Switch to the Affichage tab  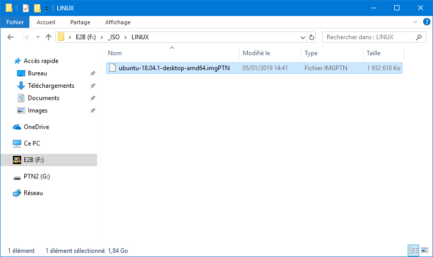tap(118, 22)
